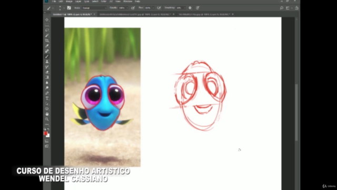Open the brush tool preset picker

(50, 8)
